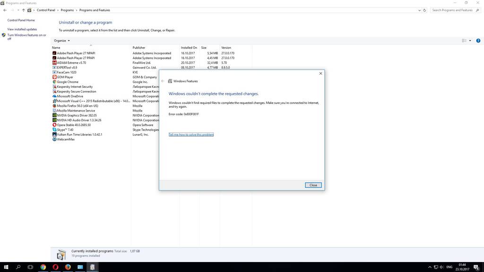Open the recent locations dropdown arrow
The width and height of the screenshot is (484, 272).
[18, 10]
